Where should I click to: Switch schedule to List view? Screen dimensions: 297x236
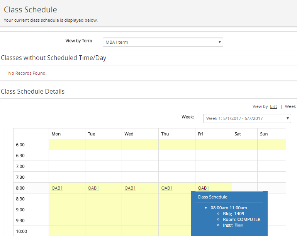point(273,106)
